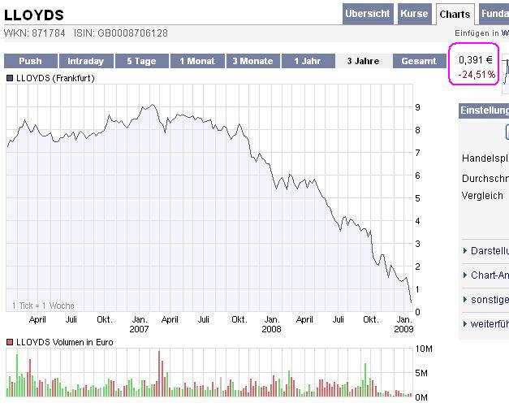Expand the Darstellung settings section

[486, 250]
